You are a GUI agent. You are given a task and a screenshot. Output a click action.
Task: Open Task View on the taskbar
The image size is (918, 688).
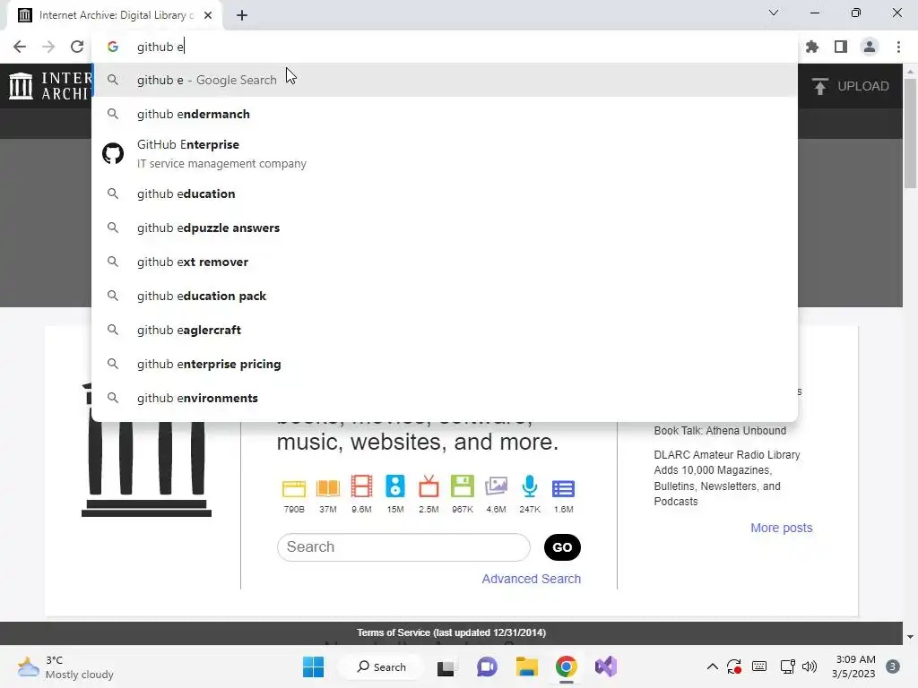point(446,666)
